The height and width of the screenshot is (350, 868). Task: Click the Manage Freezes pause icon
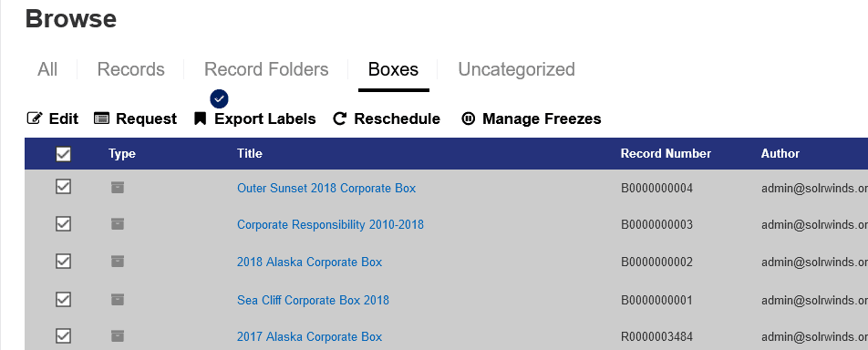click(469, 118)
